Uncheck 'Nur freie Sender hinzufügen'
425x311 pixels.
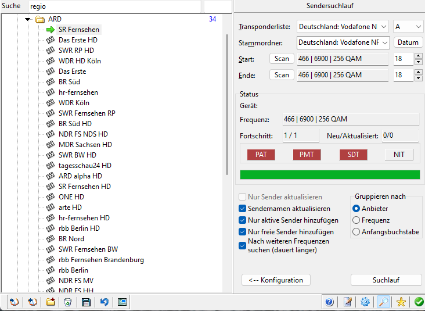tap(243, 232)
